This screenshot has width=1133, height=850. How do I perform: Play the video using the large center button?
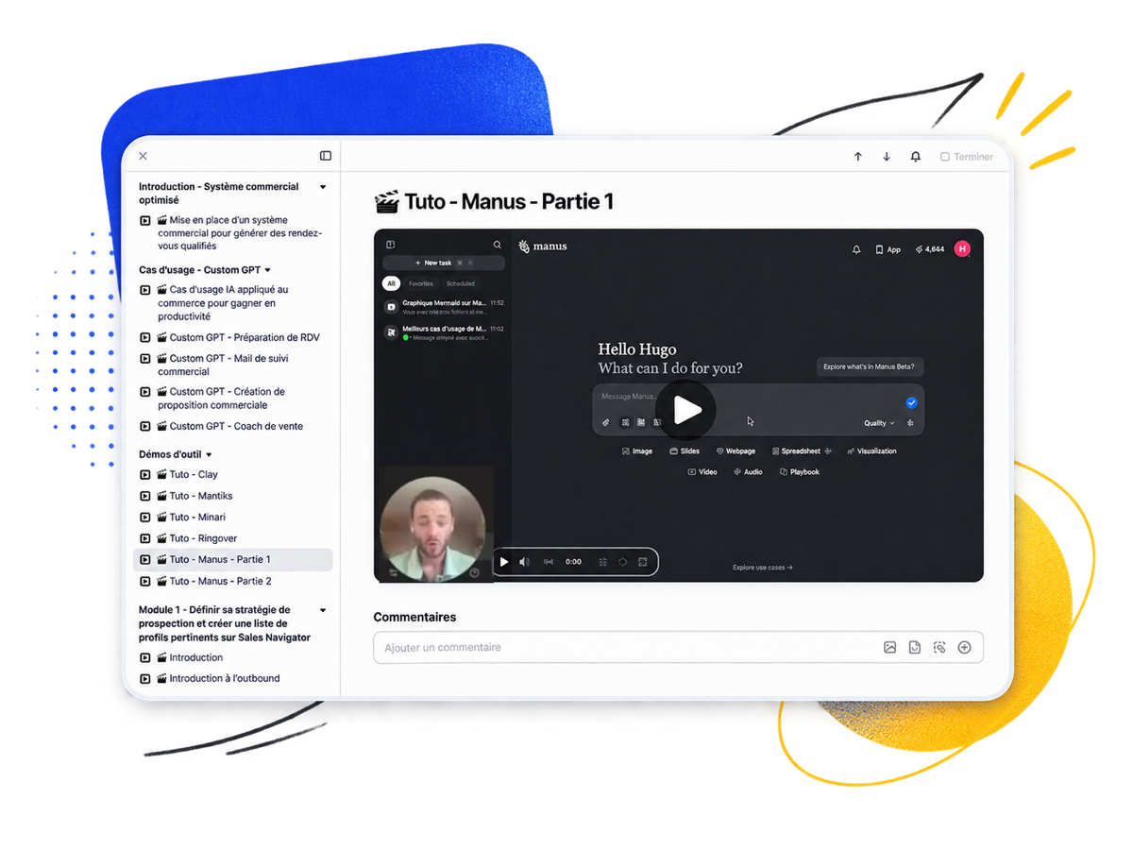[686, 410]
